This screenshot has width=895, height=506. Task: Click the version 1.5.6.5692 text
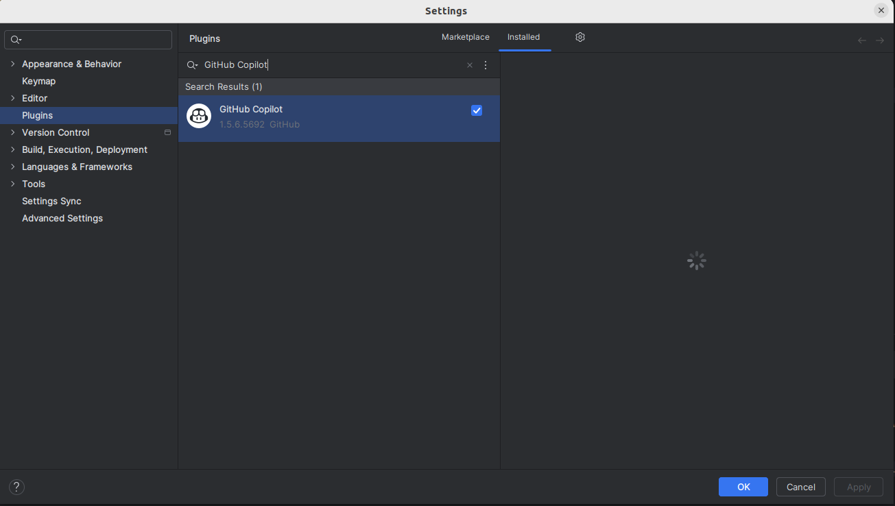242,125
